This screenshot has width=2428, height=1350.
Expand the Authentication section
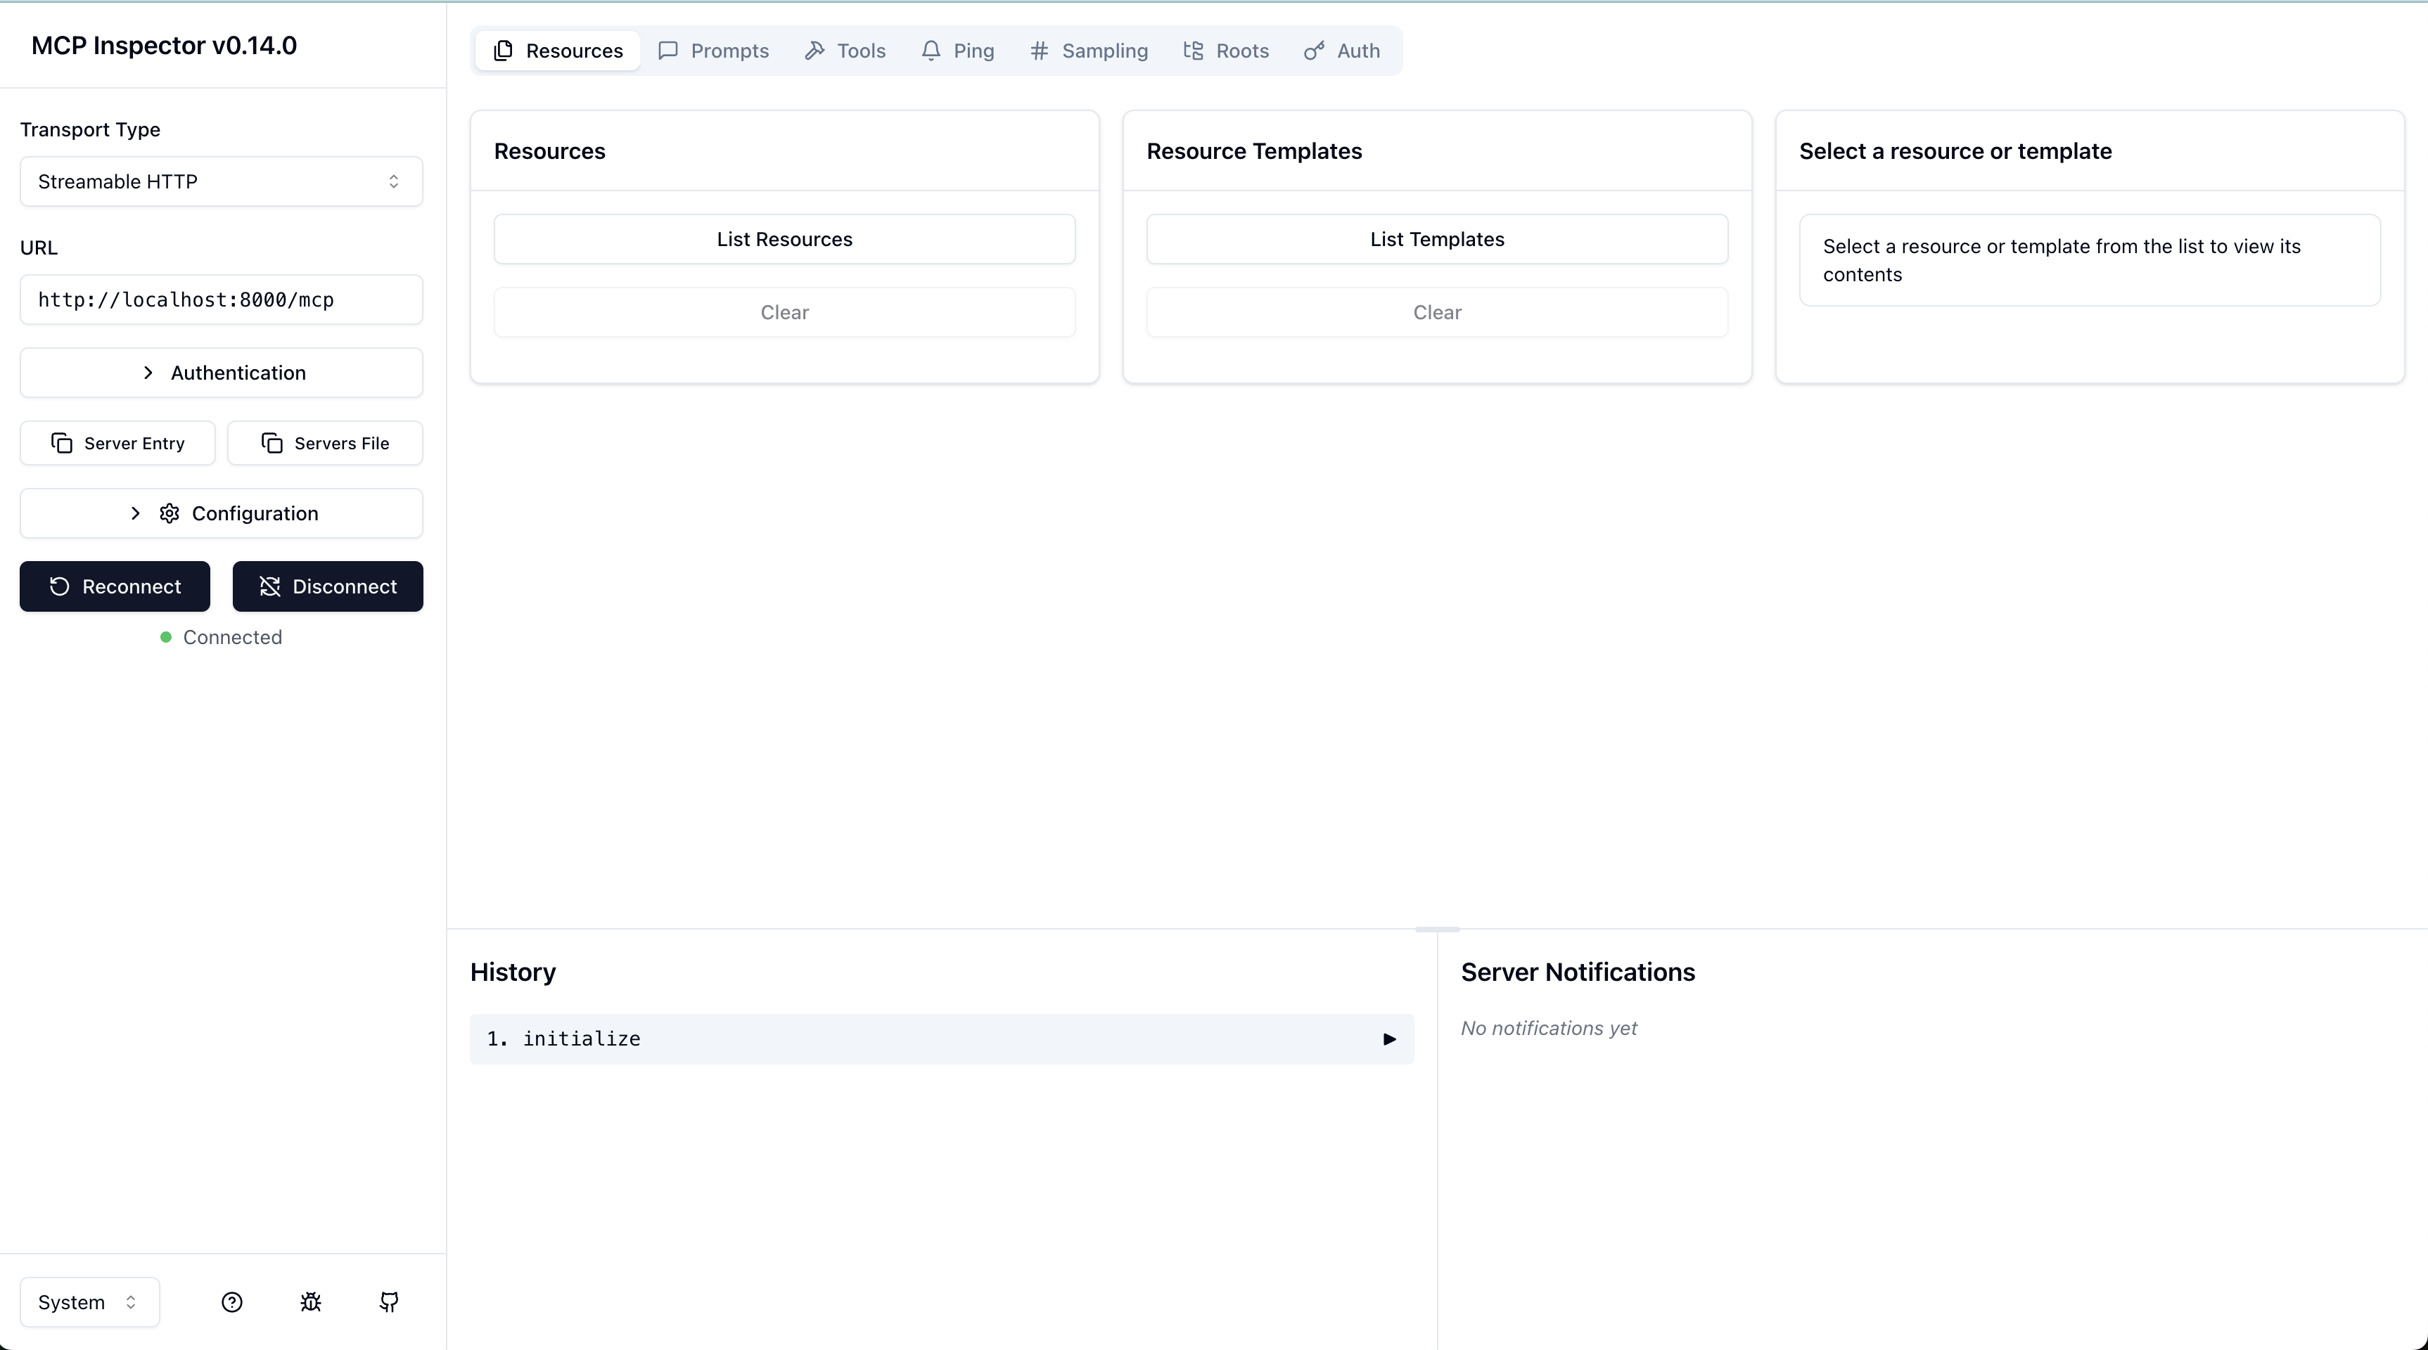pyautogui.click(x=222, y=373)
